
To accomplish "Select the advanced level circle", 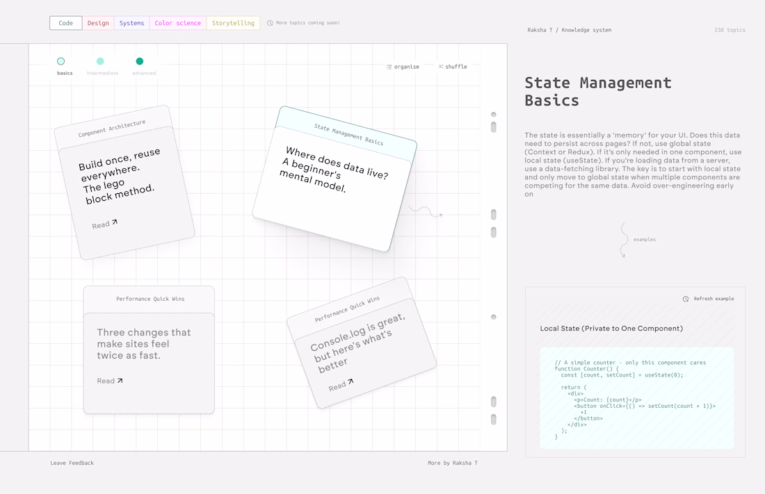I will [x=140, y=61].
